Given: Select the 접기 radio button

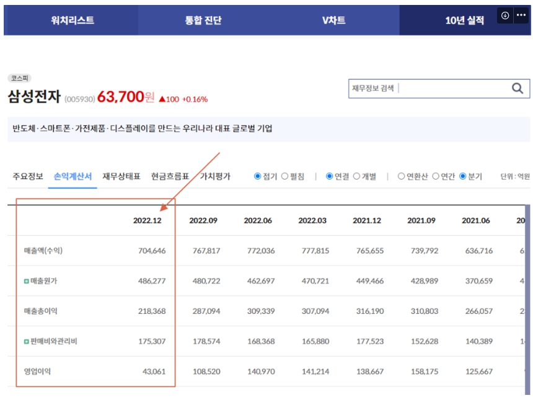Looking at the screenshot, I should click(258, 176).
